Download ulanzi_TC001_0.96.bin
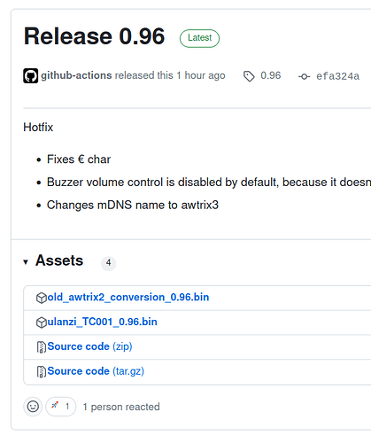This screenshot has height=443, width=371. click(102, 322)
